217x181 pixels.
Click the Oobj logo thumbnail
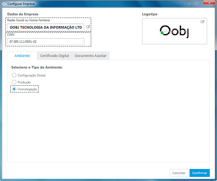174,31
